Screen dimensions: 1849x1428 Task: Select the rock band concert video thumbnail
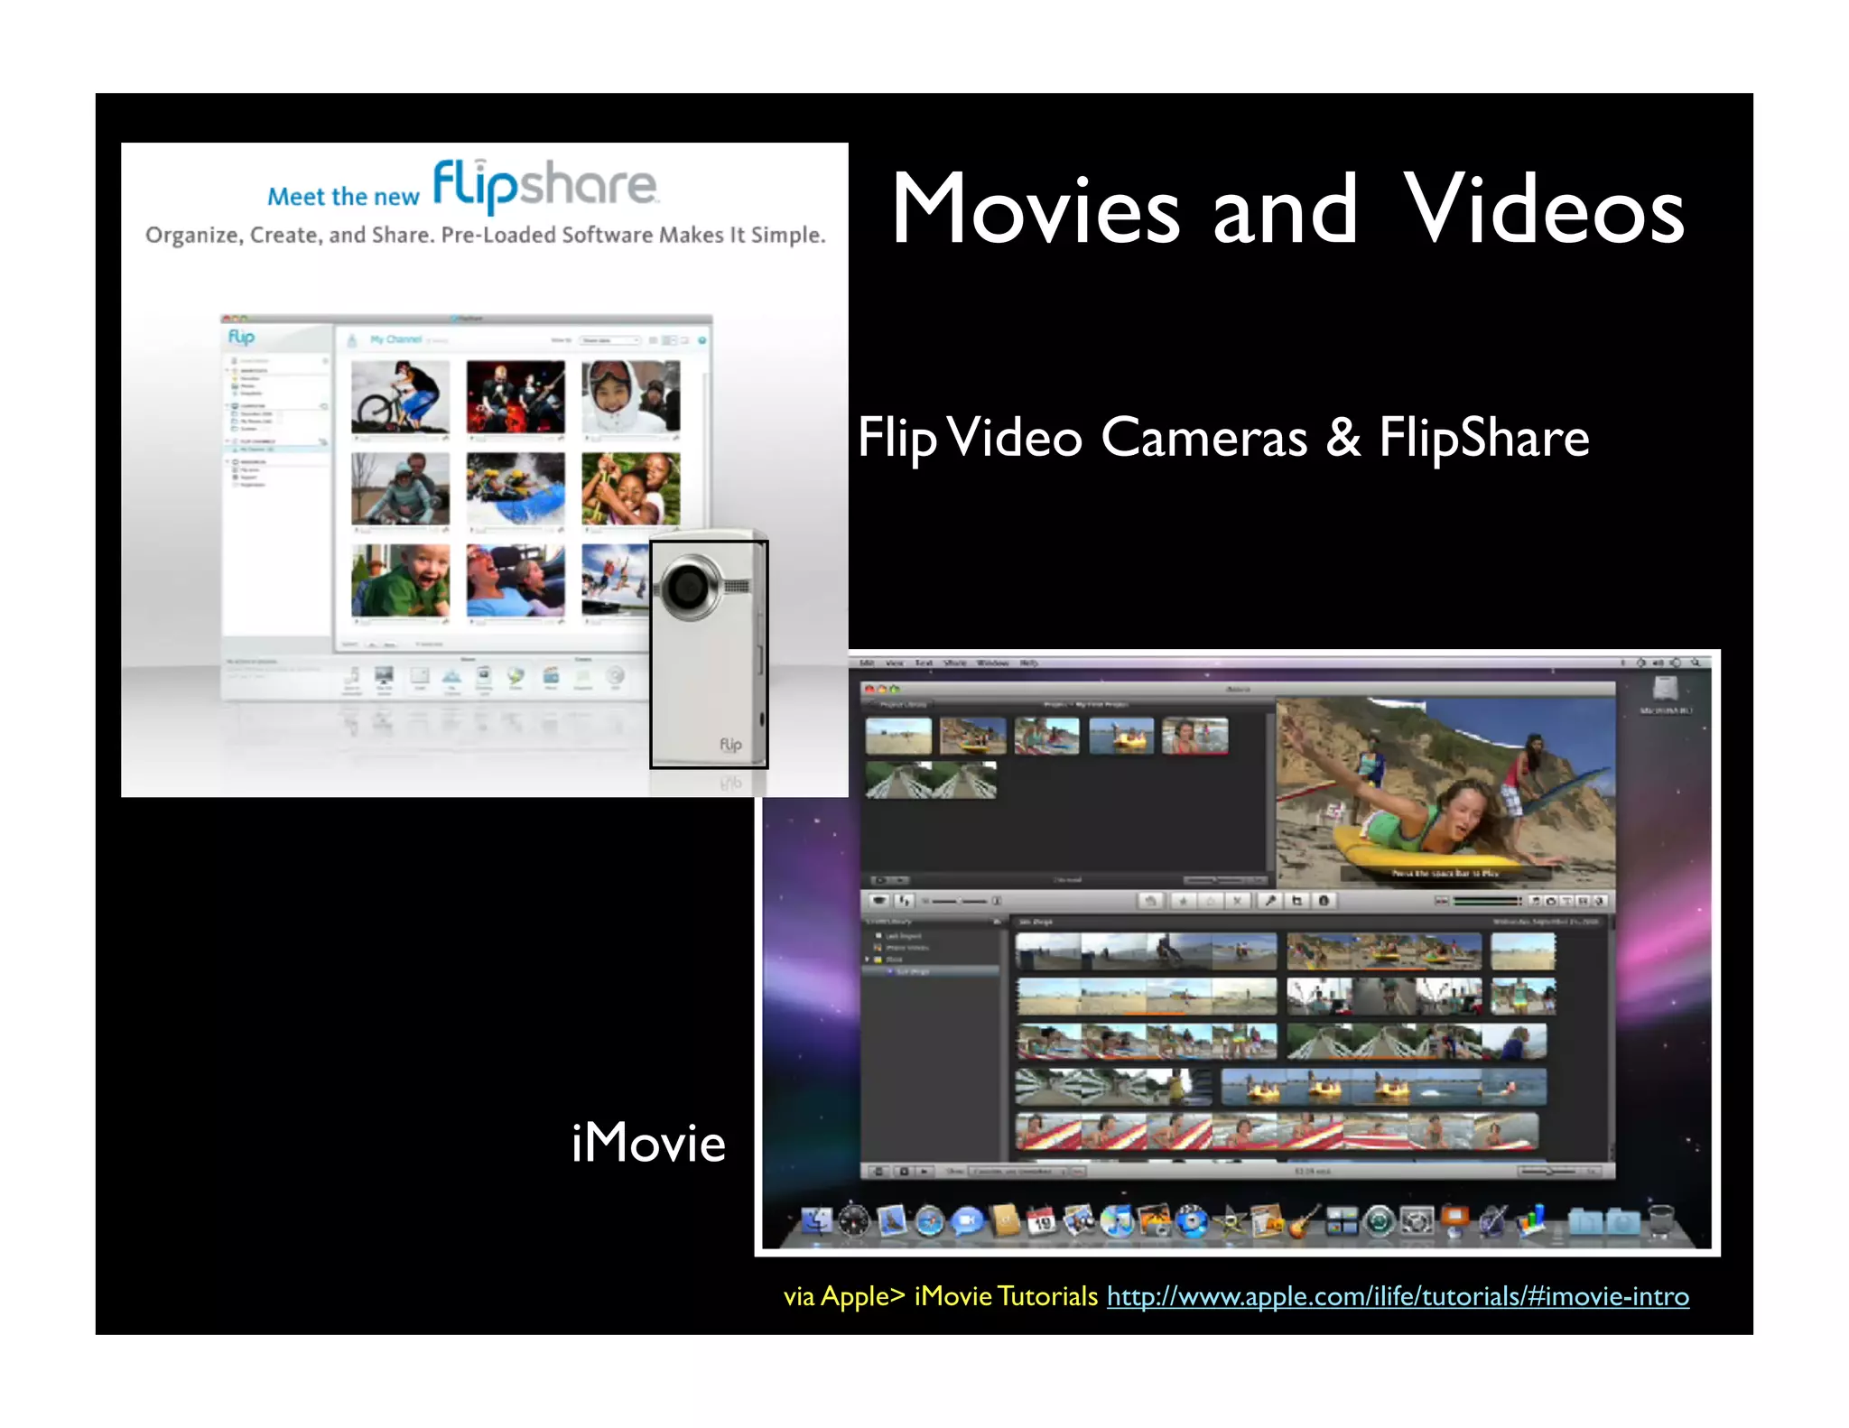click(x=516, y=397)
